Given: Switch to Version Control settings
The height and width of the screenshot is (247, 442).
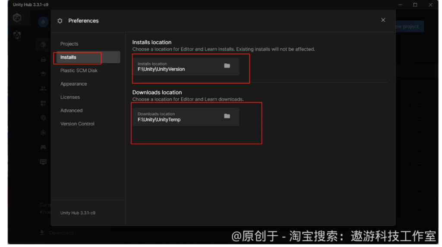Looking at the screenshot, I should [77, 123].
